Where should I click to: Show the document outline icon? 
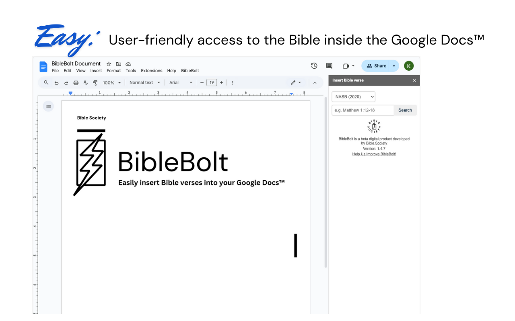(x=48, y=106)
